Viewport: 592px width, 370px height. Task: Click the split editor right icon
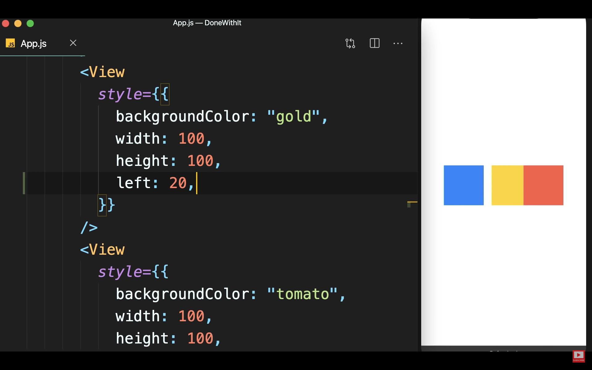click(374, 43)
